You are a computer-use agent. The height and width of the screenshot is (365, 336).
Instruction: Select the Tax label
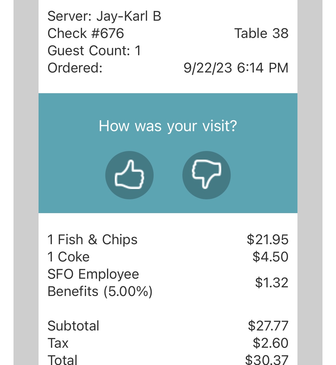[58, 343]
